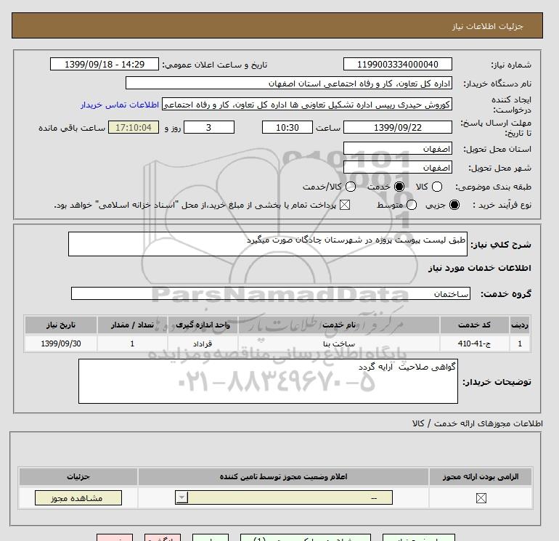The height and width of the screenshot is (541, 559).
Task: Click the طبقه بندی موضوعی label
Action: (x=493, y=187)
